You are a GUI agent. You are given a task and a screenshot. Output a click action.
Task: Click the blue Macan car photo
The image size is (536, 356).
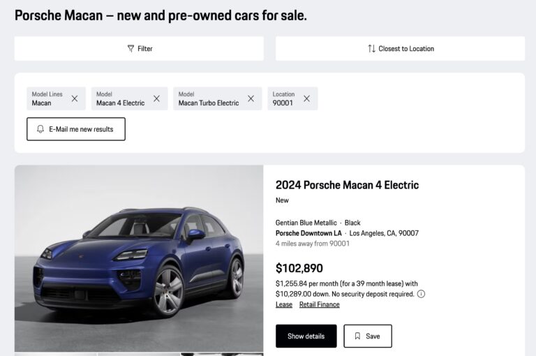point(139,258)
